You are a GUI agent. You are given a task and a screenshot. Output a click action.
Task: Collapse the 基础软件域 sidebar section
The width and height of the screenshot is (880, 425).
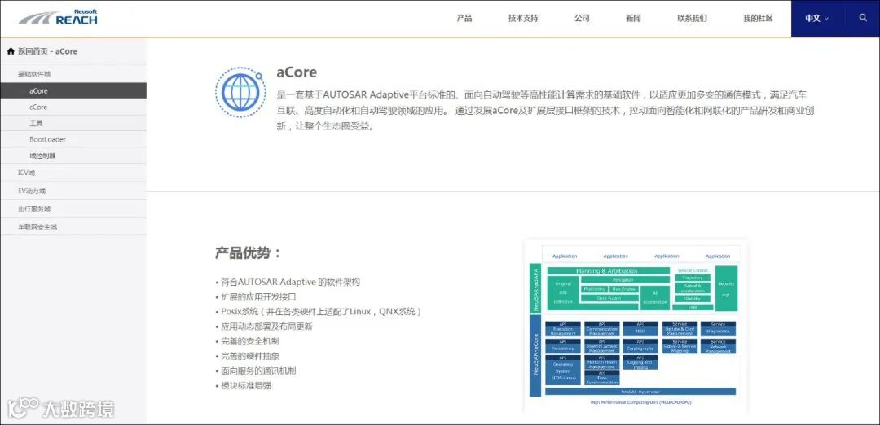(73, 74)
